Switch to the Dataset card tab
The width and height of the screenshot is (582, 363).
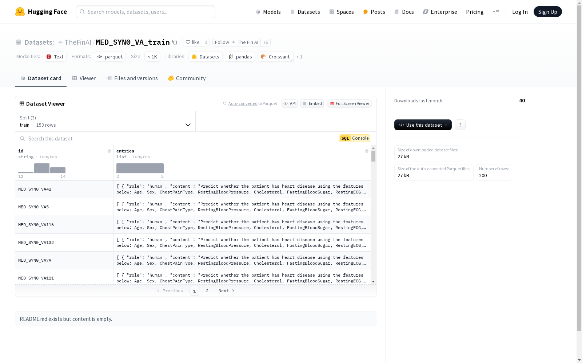41,78
